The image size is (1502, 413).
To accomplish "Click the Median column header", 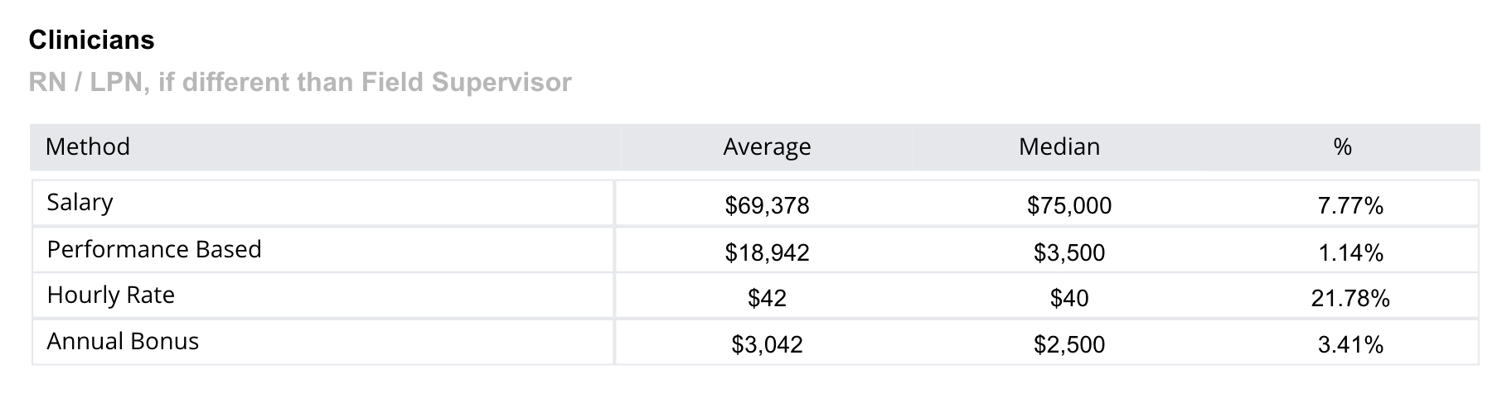I will click(1059, 147).
